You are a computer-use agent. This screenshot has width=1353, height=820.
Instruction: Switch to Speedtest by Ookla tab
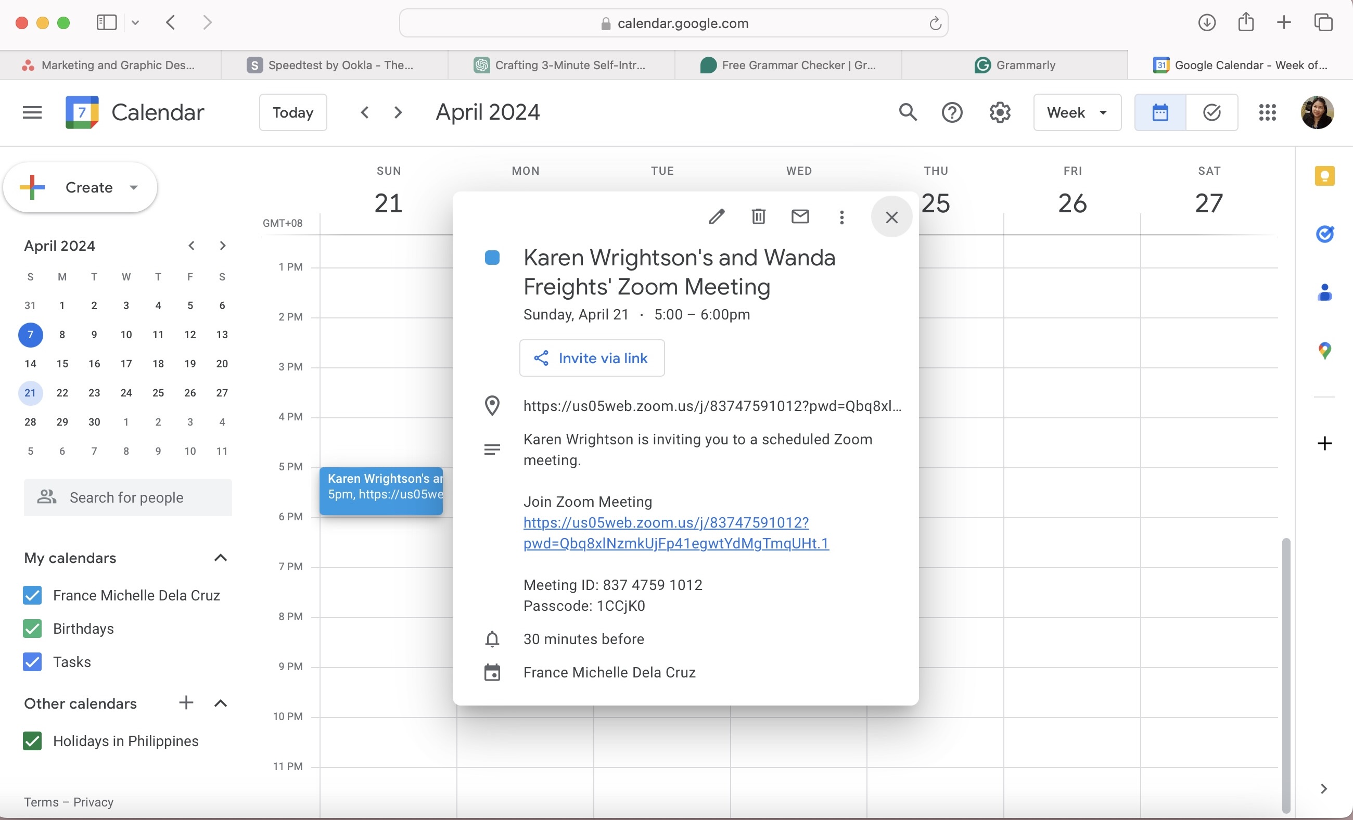pos(335,65)
